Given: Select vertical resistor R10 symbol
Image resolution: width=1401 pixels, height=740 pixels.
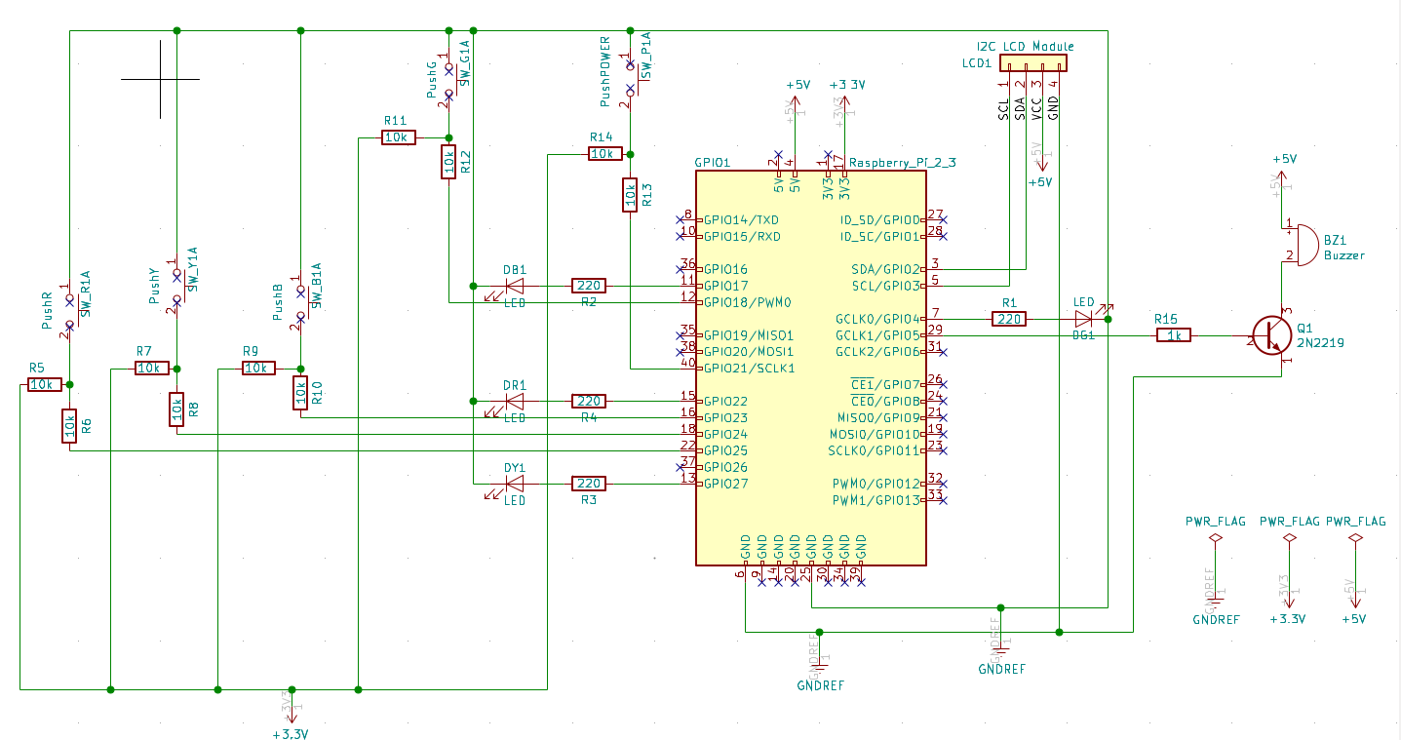Looking at the screenshot, I should coord(300,393).
